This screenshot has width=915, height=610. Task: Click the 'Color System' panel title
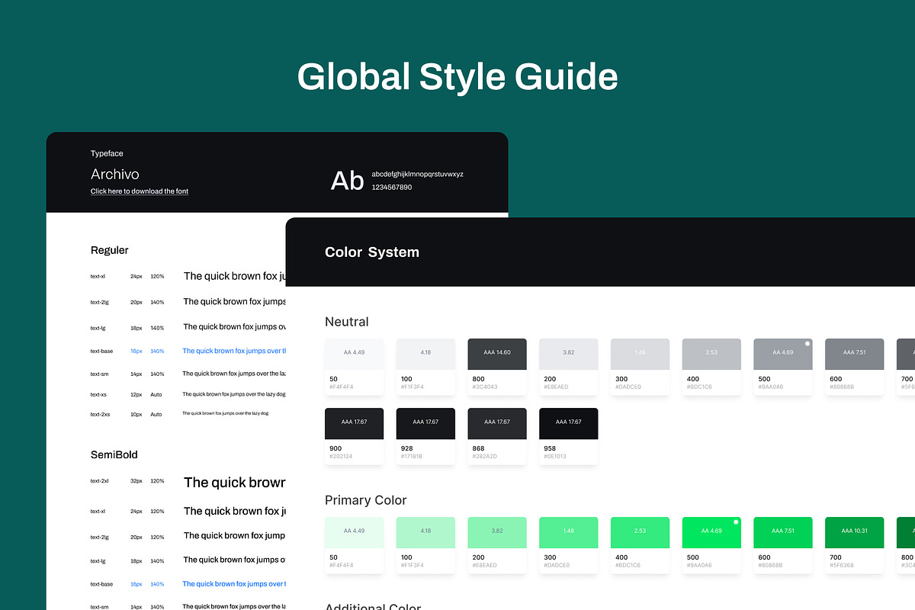pos(372,252)
